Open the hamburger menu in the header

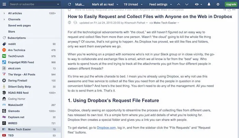click(4, 4)
